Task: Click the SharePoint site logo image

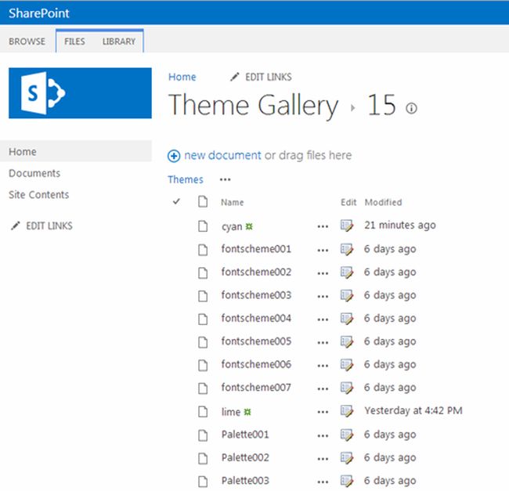Action: [x=80, y=93]
